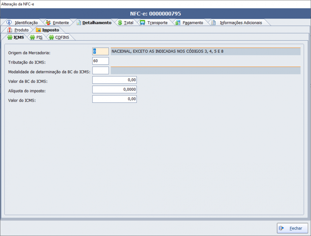
Task: Click the Identificação info icon
Action: tap(9, 22)
